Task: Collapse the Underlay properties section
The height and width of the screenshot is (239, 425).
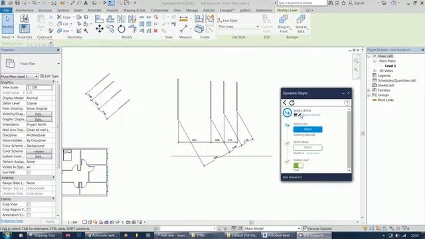Action: click(x=53, y=178)
